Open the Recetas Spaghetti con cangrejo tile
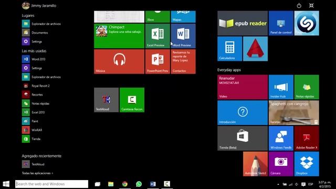 tap(294, 113)
